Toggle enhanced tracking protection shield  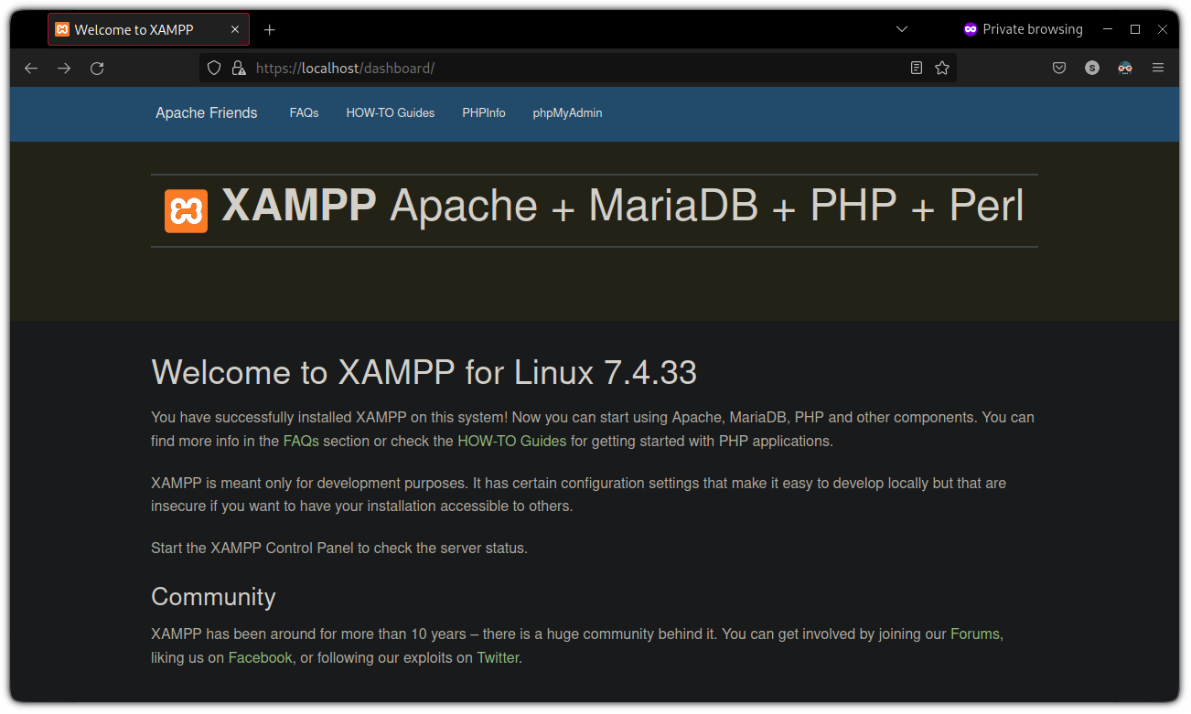click(213, 68)
